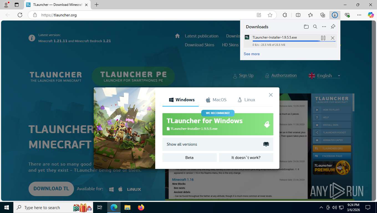Expand Show all versions
The width and height of the screenshot is (377, 213).
pos(218,144)
